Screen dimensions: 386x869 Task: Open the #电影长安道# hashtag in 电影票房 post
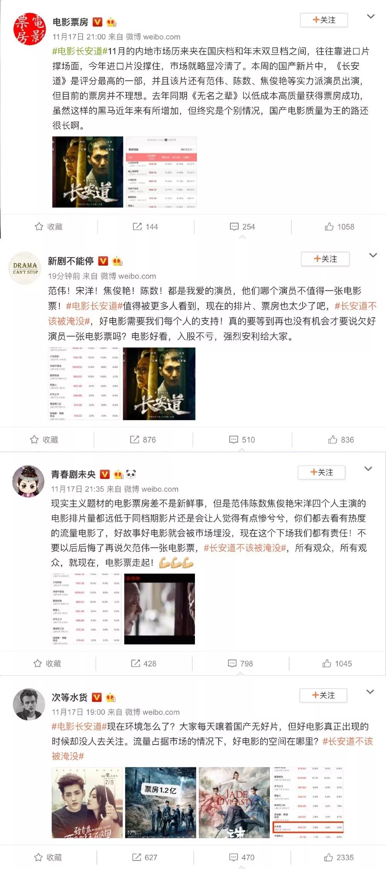[x=80, y=51]
